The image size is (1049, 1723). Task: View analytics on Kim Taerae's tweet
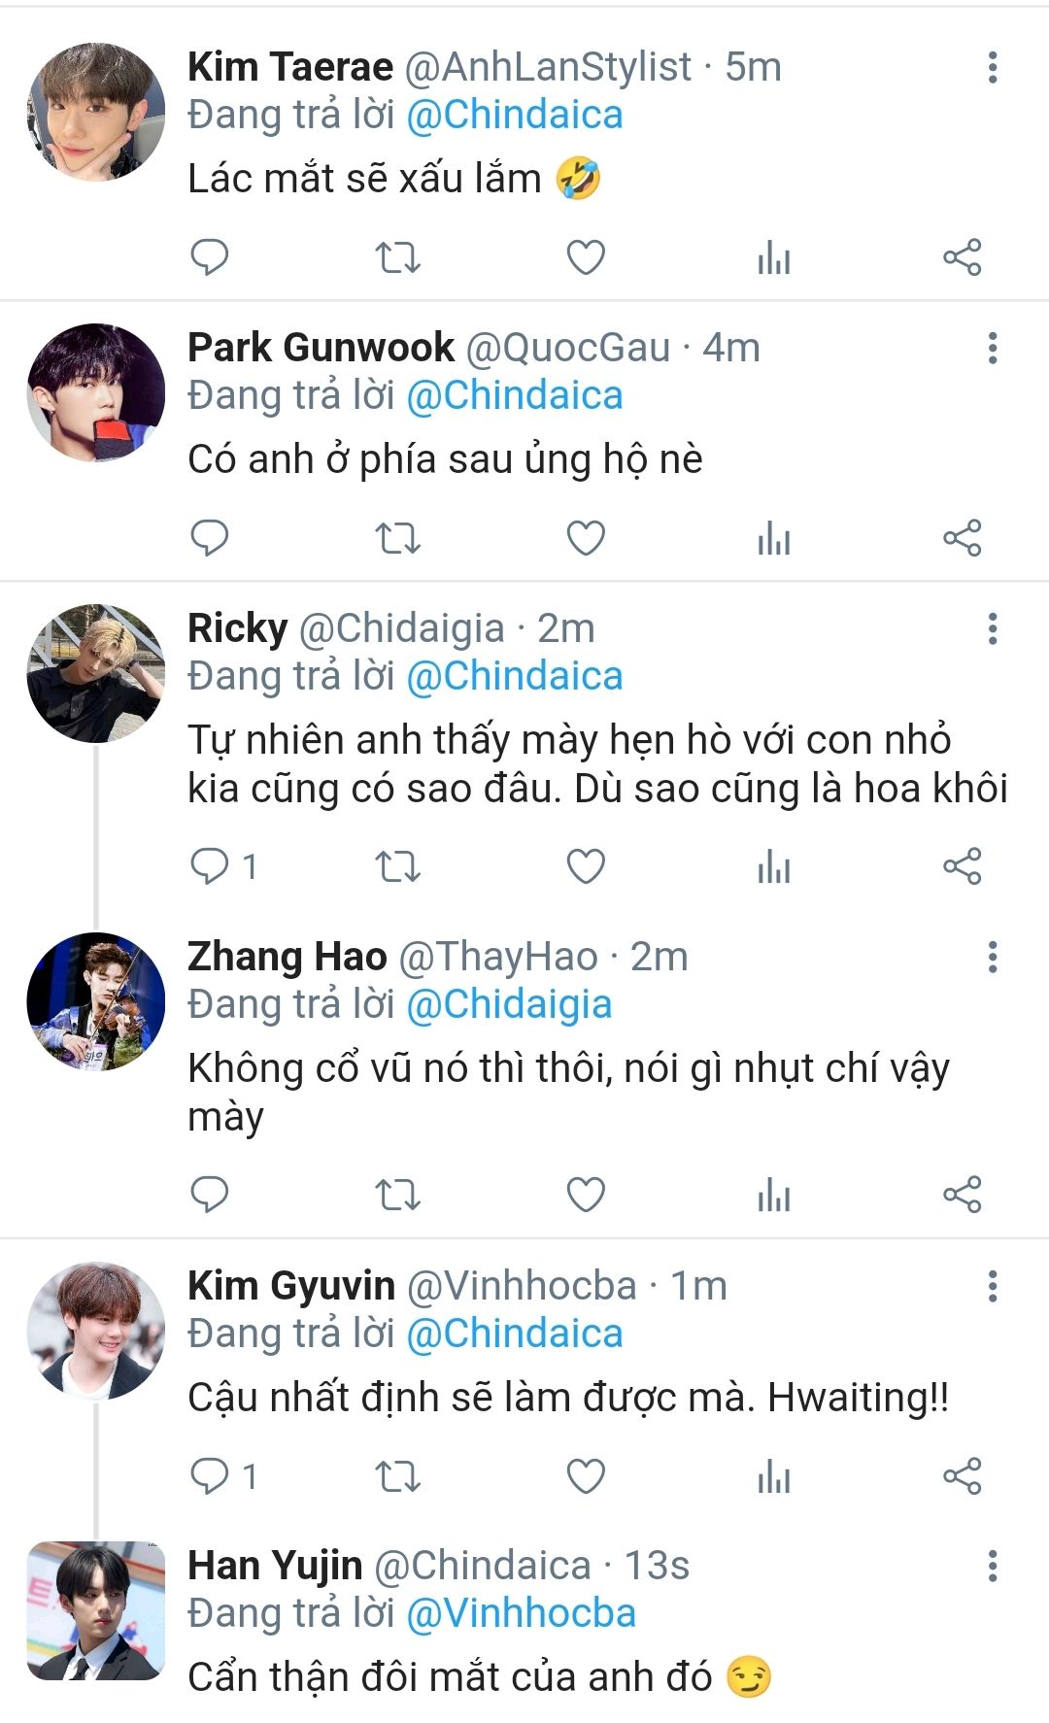[774, 257]
